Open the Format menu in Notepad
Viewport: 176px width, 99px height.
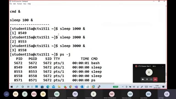(x=20, y=4)
